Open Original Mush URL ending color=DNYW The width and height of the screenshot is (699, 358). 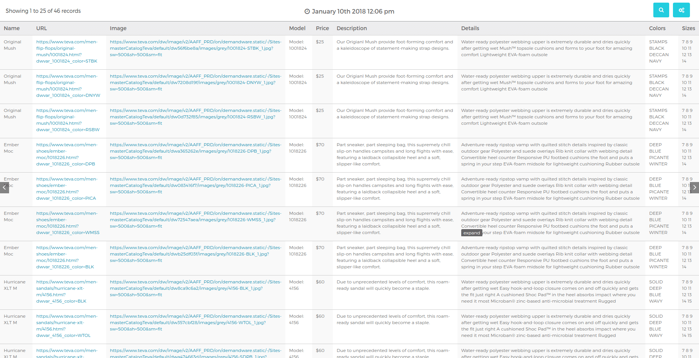[x=68, y=86]
